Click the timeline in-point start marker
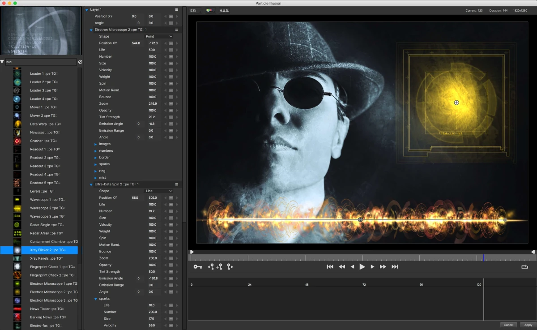 192,252
